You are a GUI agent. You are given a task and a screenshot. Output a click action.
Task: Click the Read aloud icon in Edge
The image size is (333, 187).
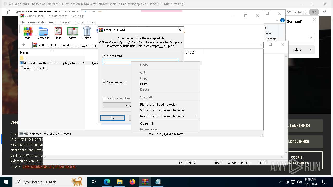[x=324, y=12]
